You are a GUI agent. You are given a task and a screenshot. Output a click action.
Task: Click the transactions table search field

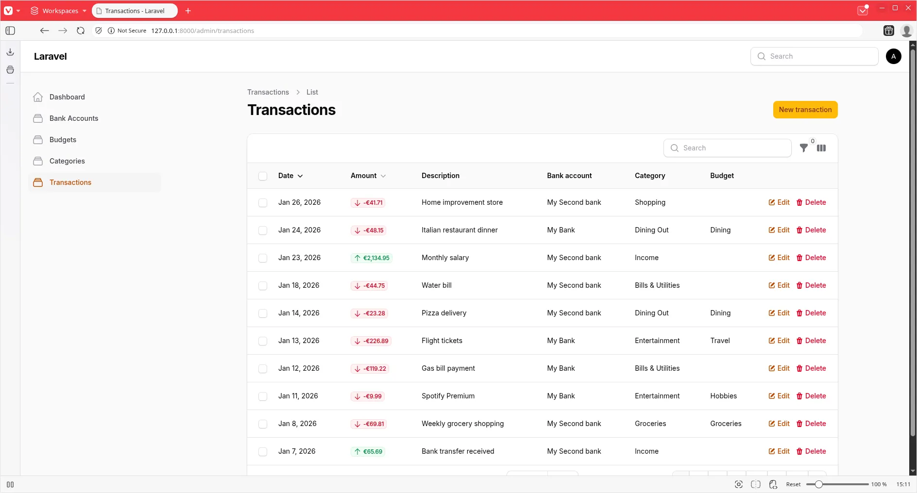click(x=727, y=148)
